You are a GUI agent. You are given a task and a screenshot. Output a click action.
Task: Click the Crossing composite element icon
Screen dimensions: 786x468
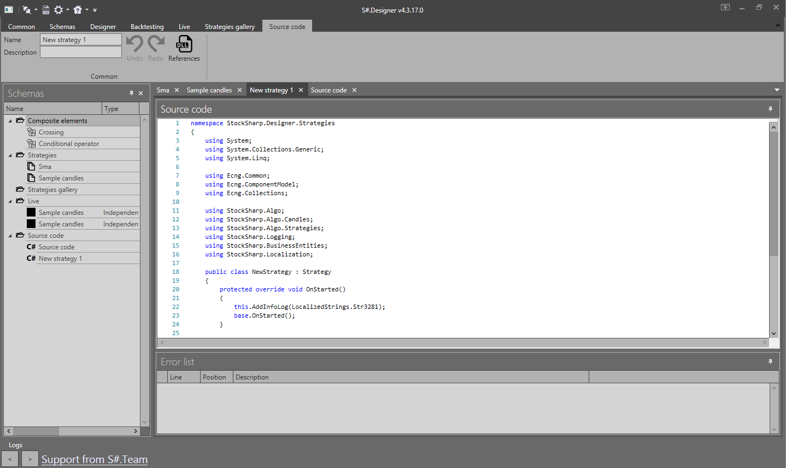pyautogui.click(x=32, y=132)
